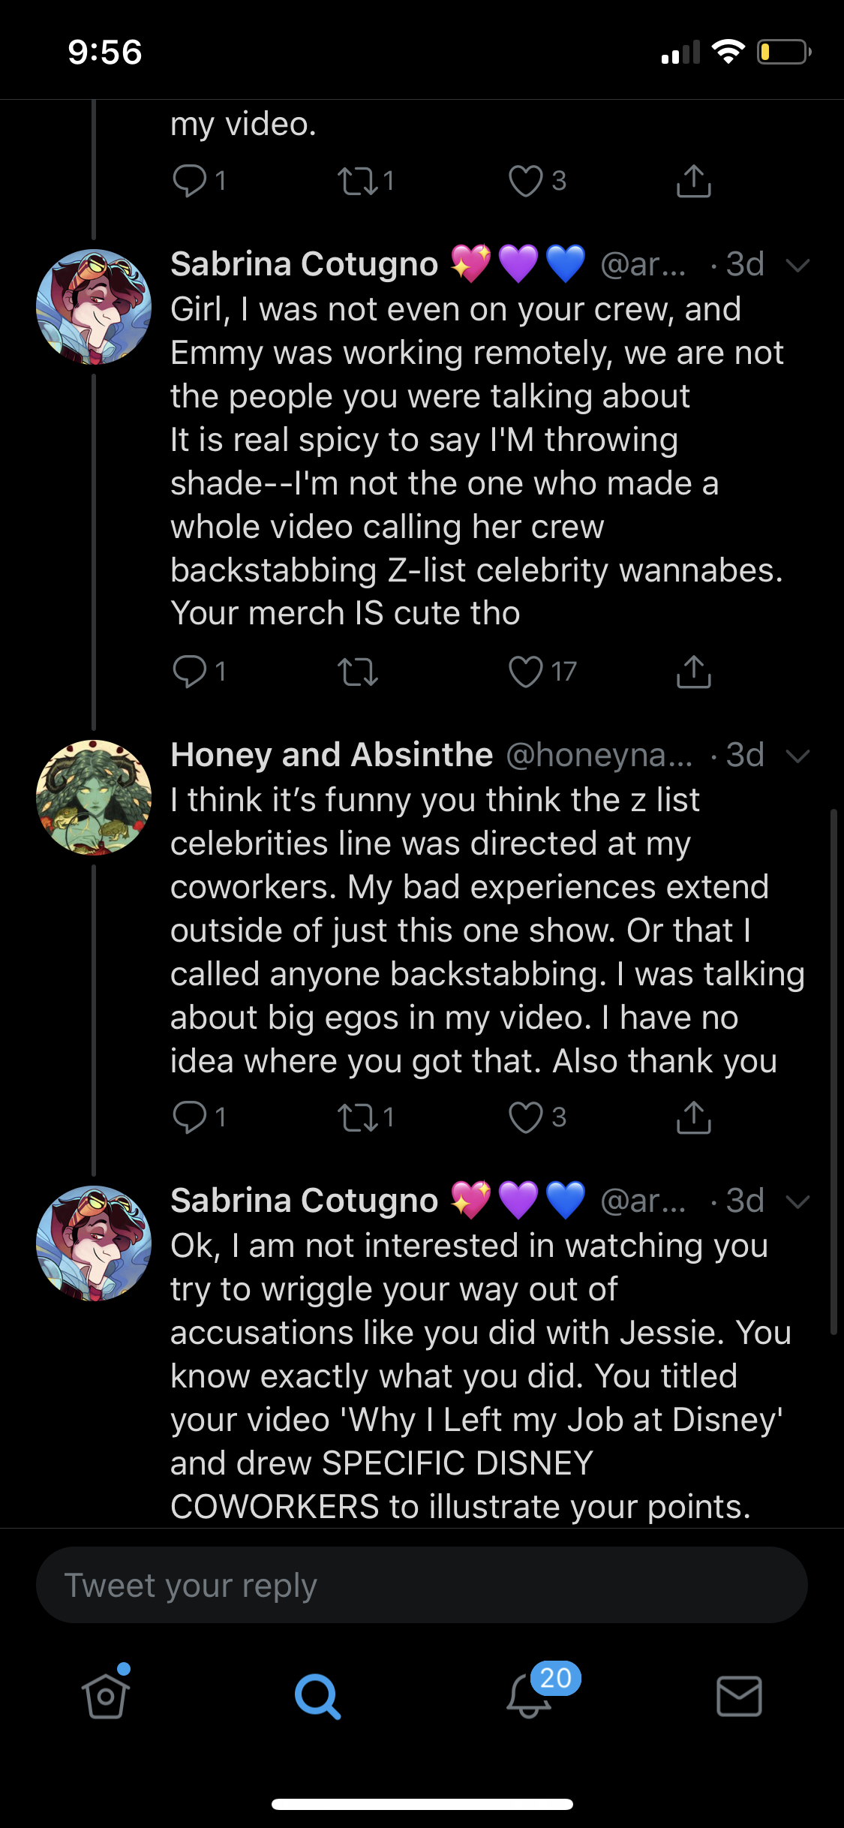Reply to the top 'my video.' tweet
The height and width of the screenshot is (1828, 844).
190,181
